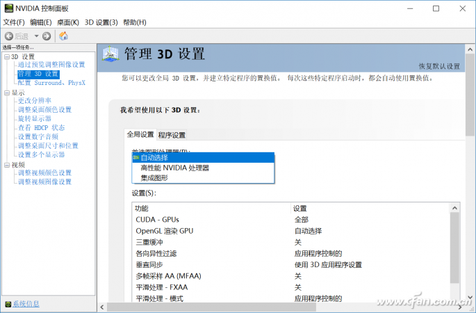Open 更改分辨率 in the tree
476x313 pixels.
click(35, 100)
